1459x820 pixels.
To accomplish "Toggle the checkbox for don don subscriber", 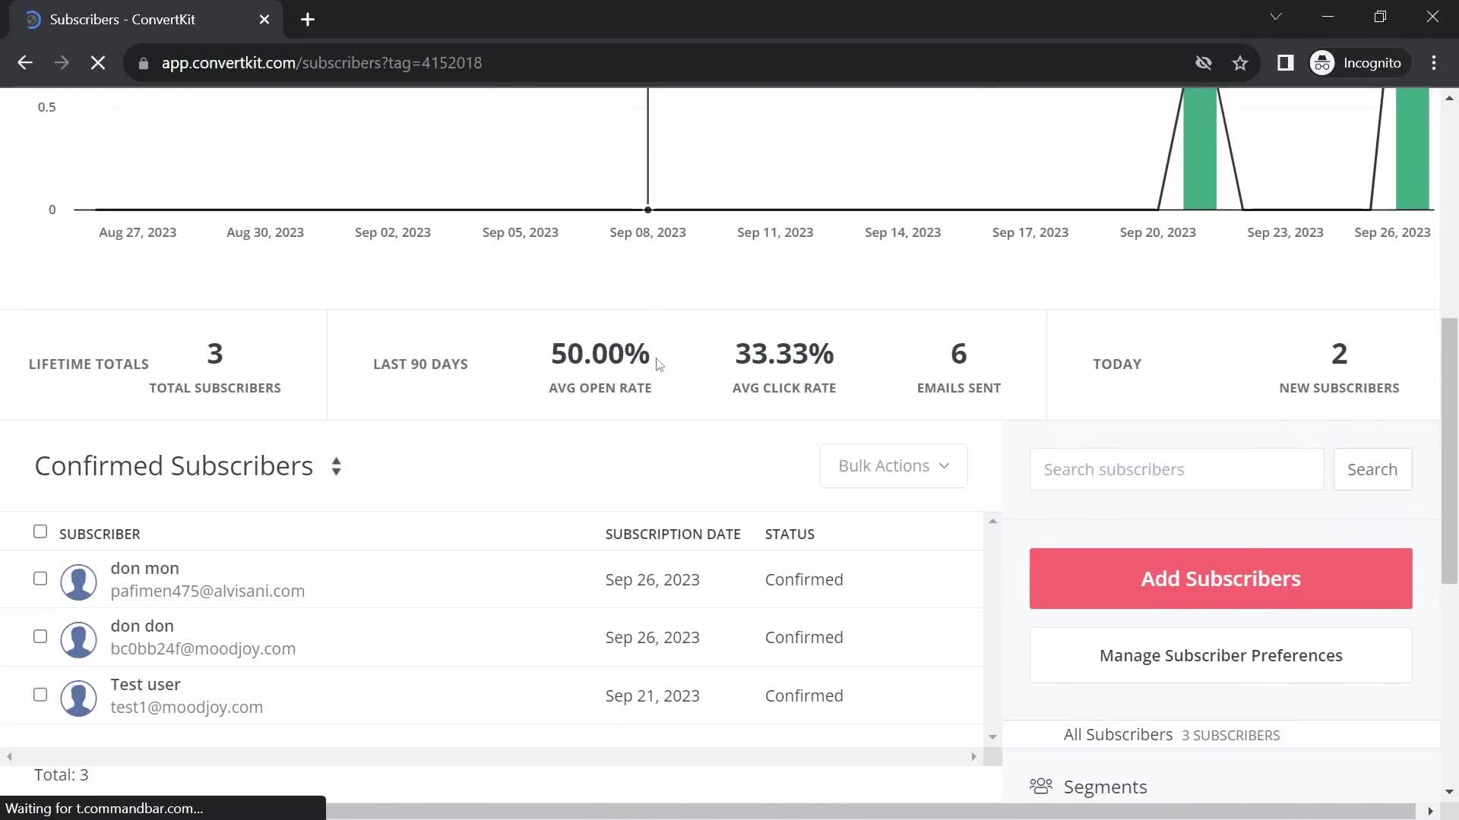I will 39,635.
